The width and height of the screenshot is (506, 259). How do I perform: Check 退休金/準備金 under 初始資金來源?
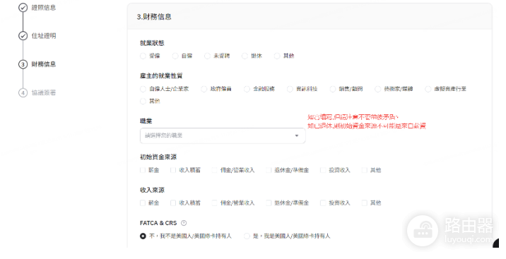pyautogui.click(x=269, y=170)
